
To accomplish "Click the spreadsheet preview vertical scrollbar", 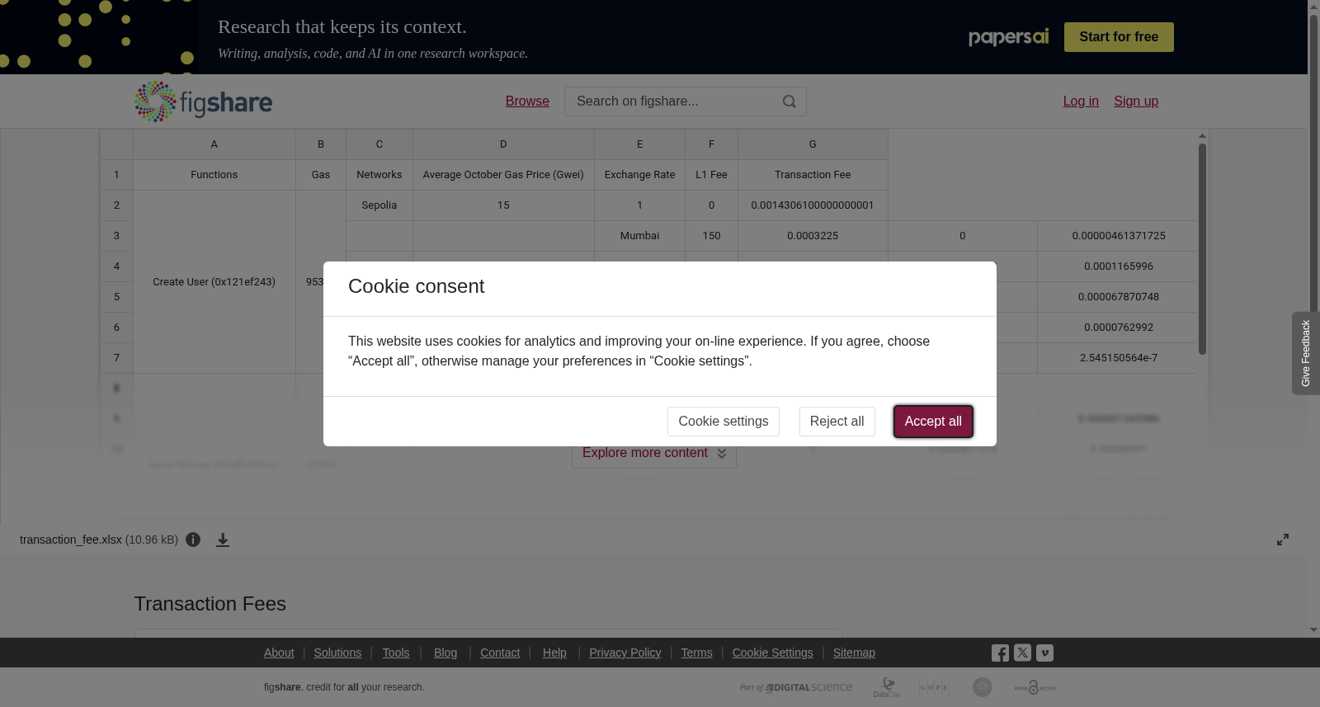I will point(1203,249).
